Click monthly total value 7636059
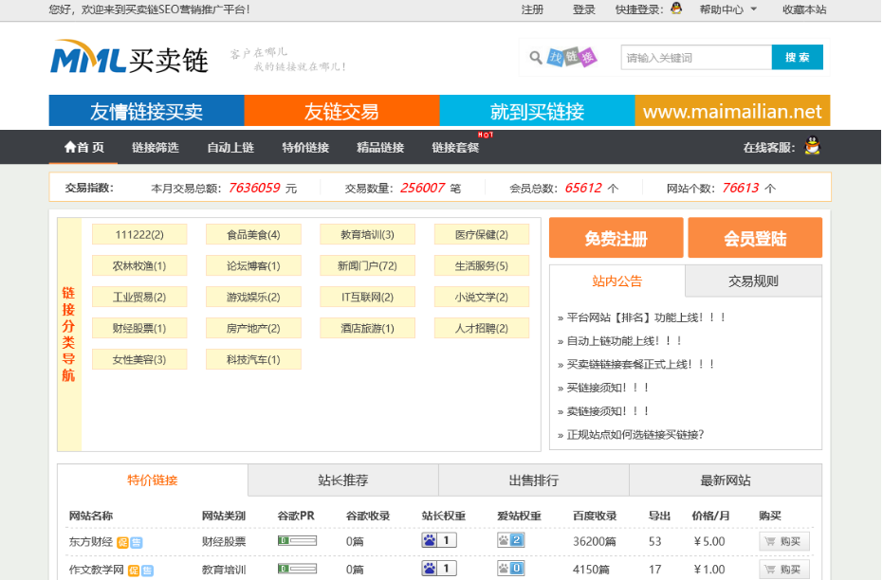883x580 pixels. click(254, 188)
